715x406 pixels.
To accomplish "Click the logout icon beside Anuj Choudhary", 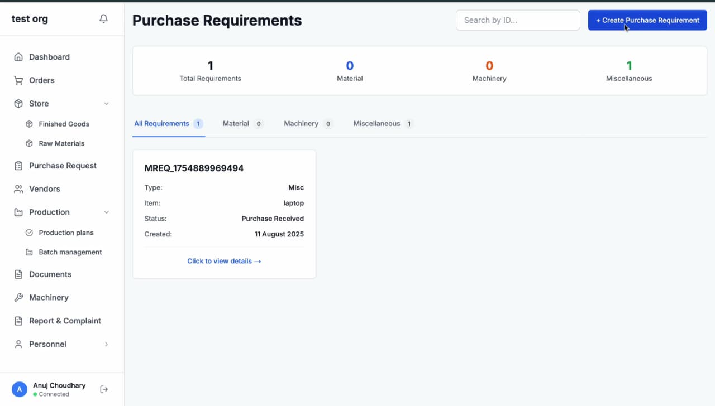I will (104, 389).
